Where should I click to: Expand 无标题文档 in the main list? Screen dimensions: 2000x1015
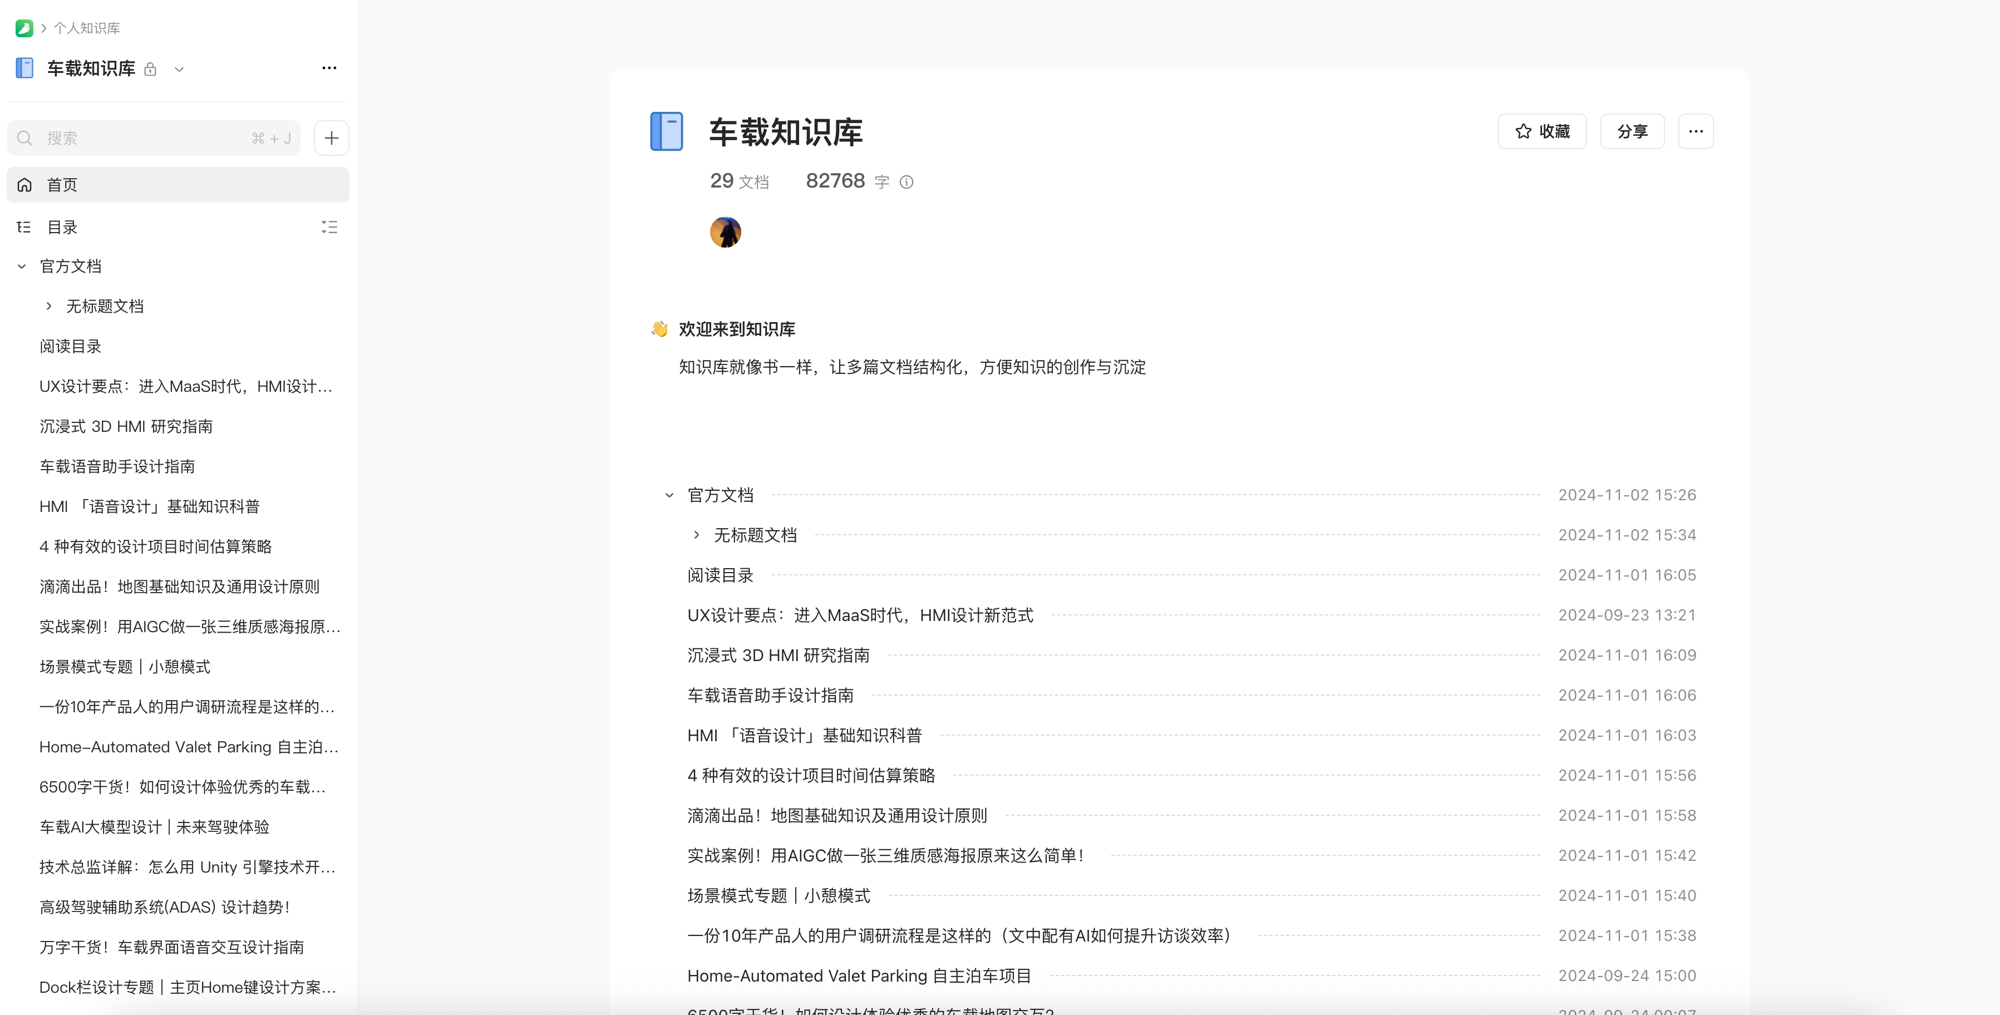pyautogui.click(x=696, y=534)
